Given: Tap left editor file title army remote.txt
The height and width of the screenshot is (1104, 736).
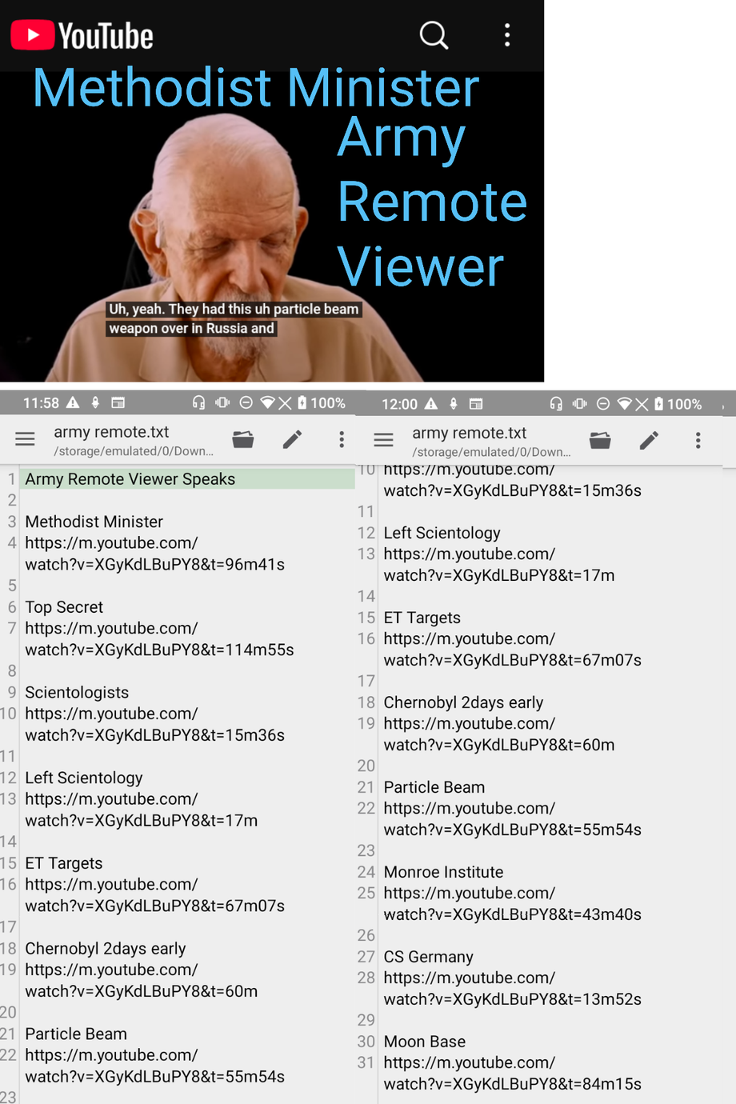Looking at the screenshot, I should pyautogui.click(x=111, y=432).
